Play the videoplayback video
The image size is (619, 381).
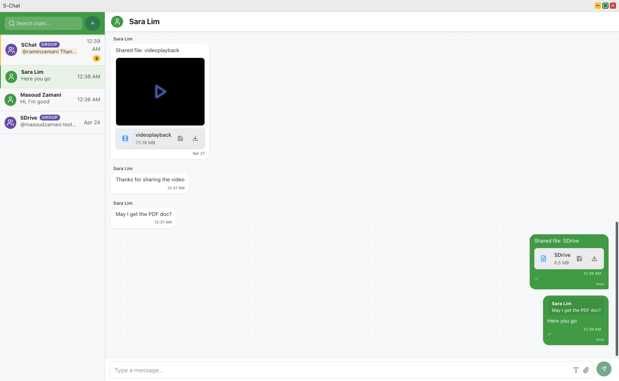pyautogui.click(x=160, y=92)
